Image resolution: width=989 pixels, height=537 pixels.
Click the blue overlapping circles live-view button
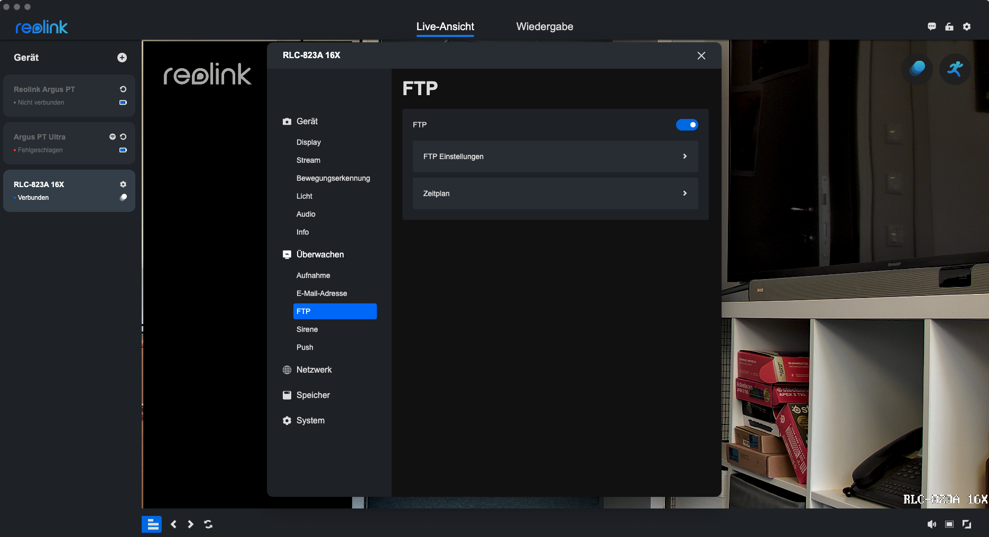[917, 69]
